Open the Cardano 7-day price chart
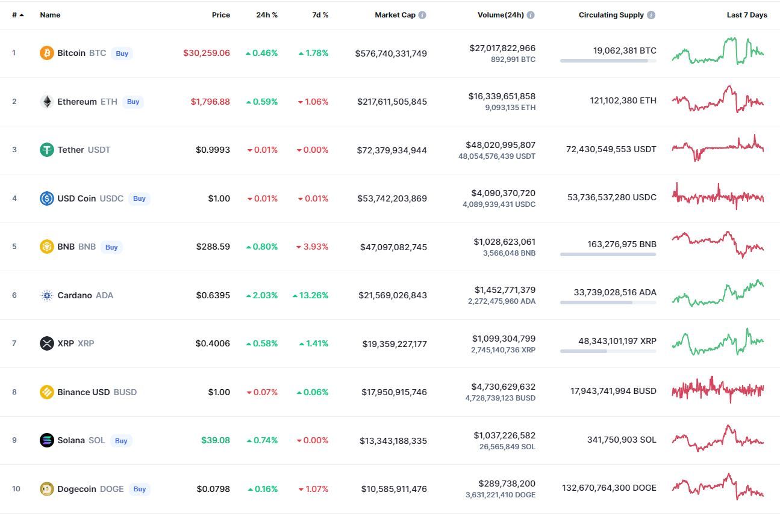Image resolution: width=780 pixels, height=516 pixels. 718,293
